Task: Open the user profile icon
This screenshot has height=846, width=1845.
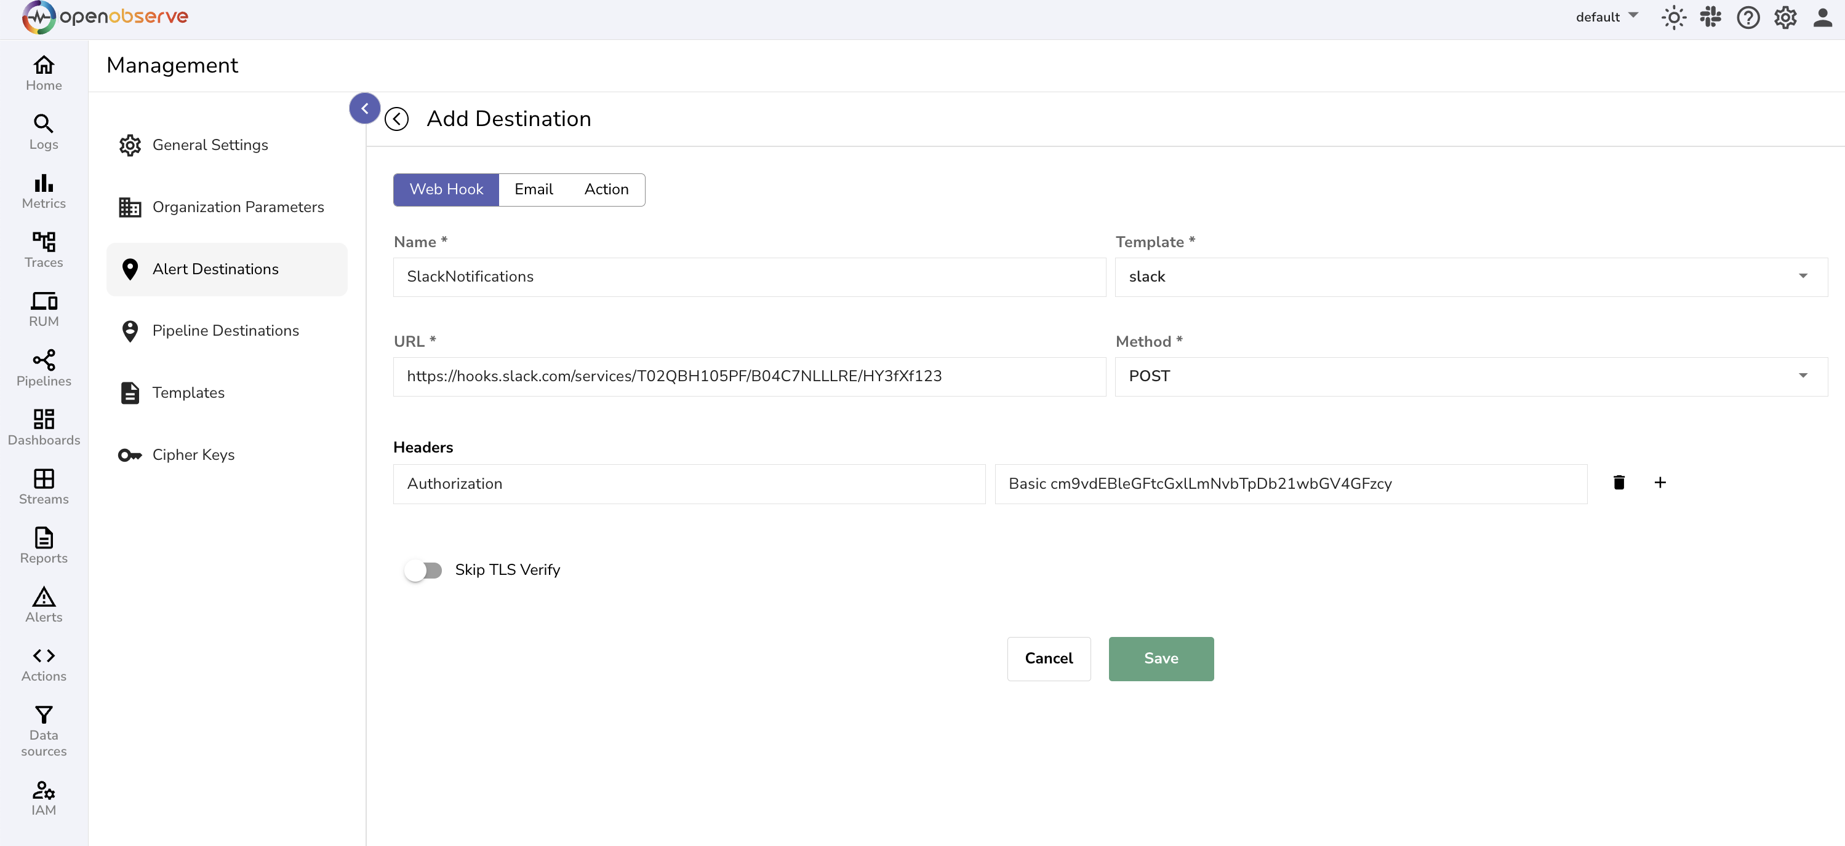Action: (x=1822, y=17)
